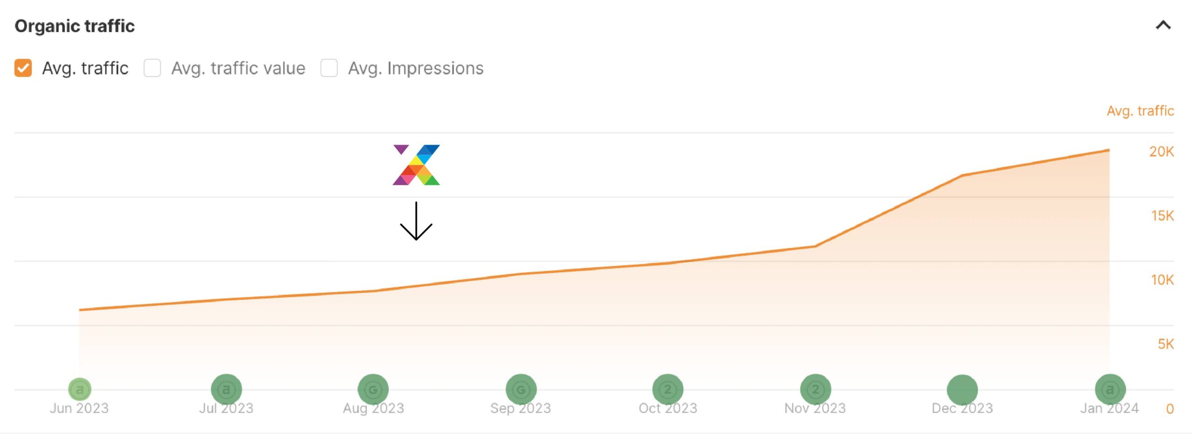Viewport: 1192px width, 445px height.
Task: Click the Nov 2023 marker showing 2 updates
Action: click(815, 389)
